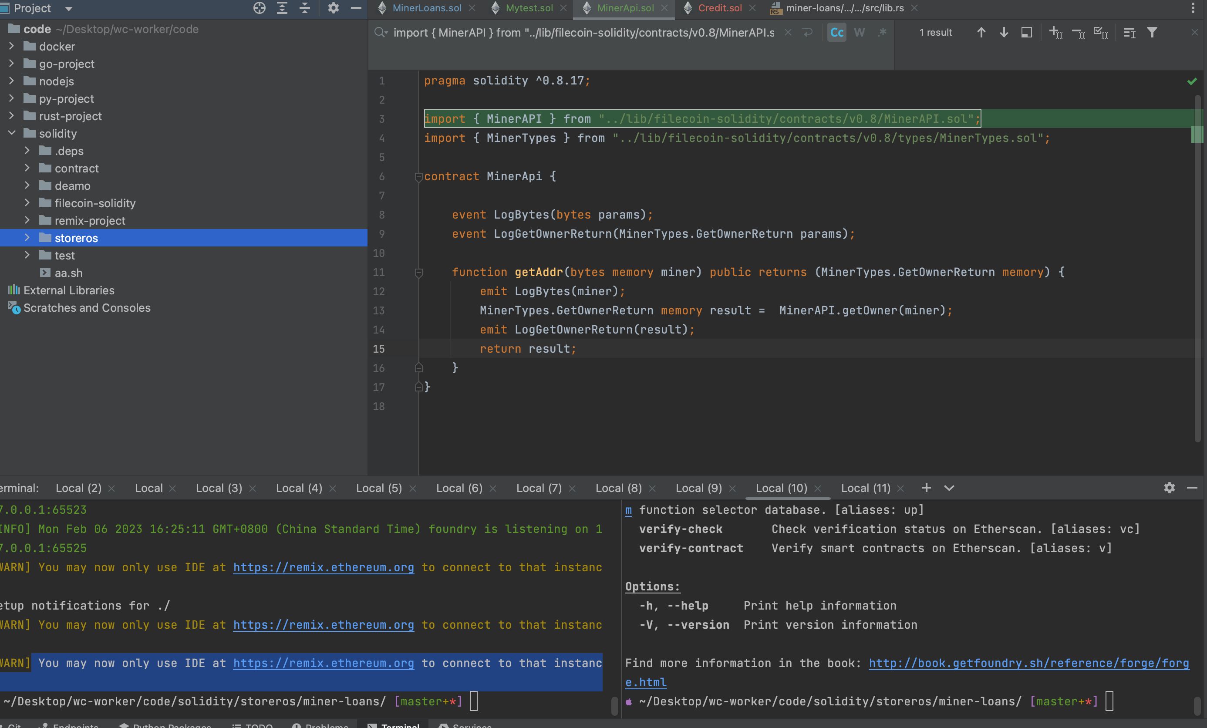Toggle the case sensitive search toggle
This screenshot has height=728, width=1207.
tap(836, 33)
